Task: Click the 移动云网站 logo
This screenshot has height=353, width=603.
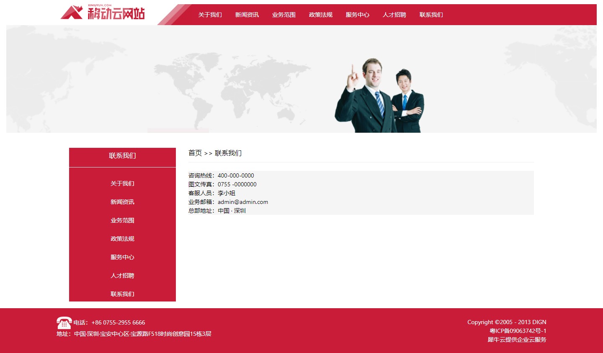Action: coord(103,13)
